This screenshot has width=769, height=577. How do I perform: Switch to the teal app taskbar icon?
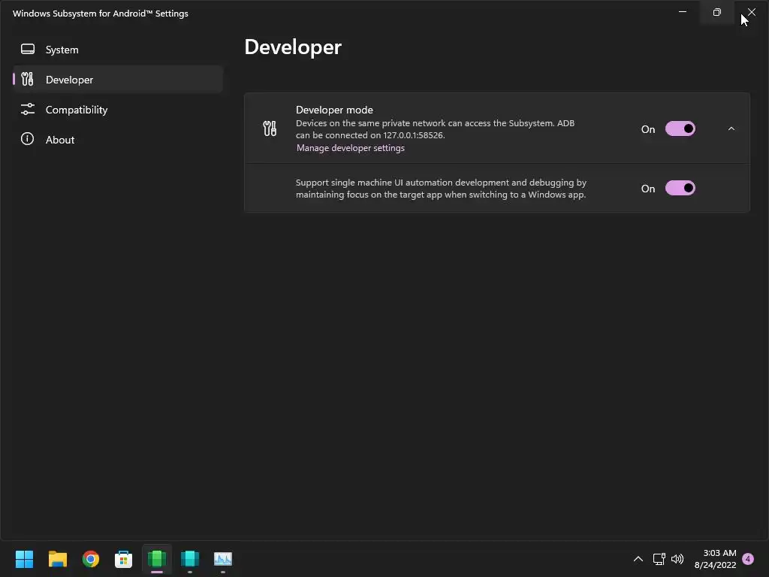[x=190, y=559]
